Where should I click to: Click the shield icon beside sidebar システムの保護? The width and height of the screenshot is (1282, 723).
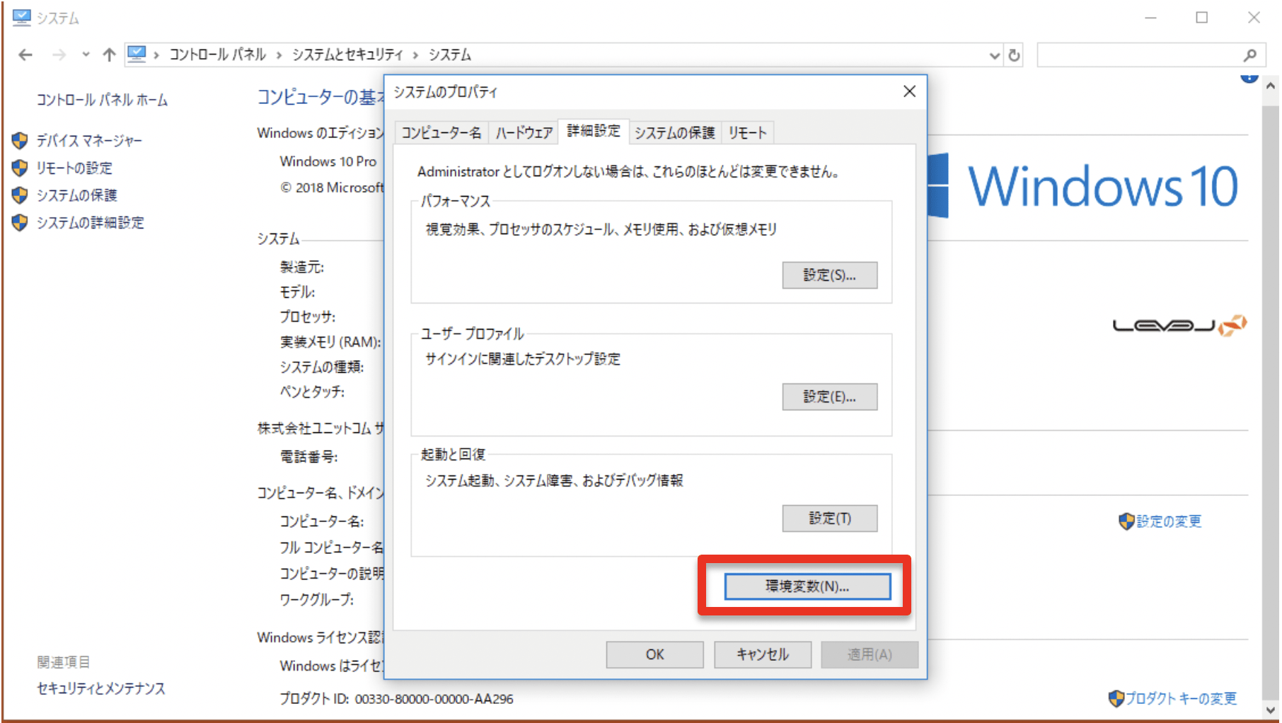[x=20, y=195]
